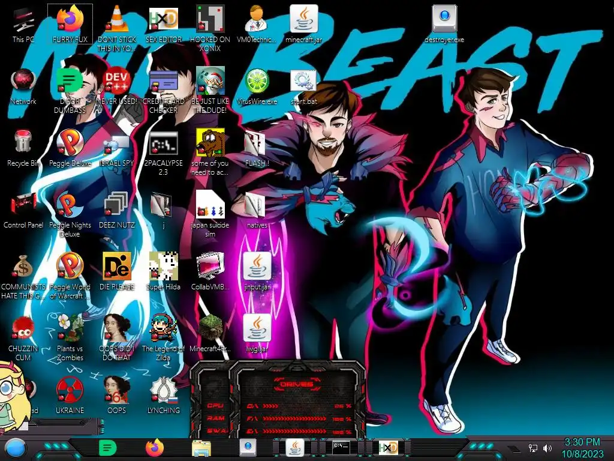This screenshot has height=461, width=614.
Task: Open the volume speaker tray icon
Action: tap(547, 448)
